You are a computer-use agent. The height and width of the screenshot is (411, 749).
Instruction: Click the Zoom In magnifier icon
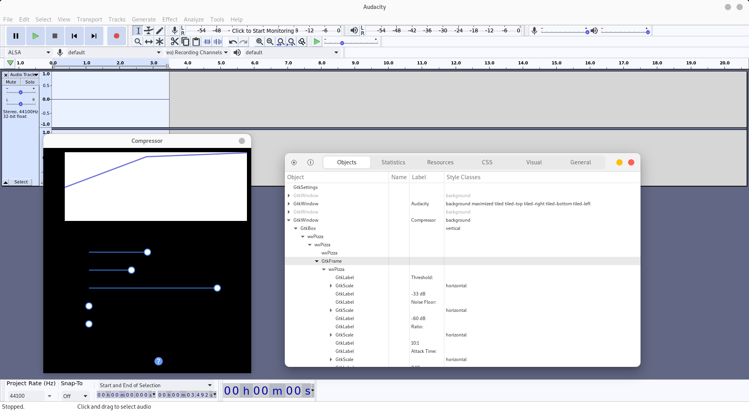[259, 41]
